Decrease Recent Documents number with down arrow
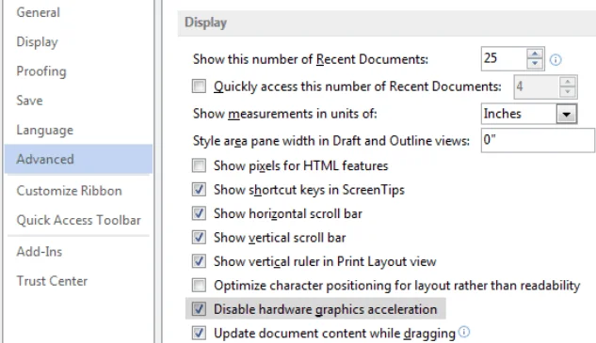Screen dimensions: 596x343 point(535,63)
